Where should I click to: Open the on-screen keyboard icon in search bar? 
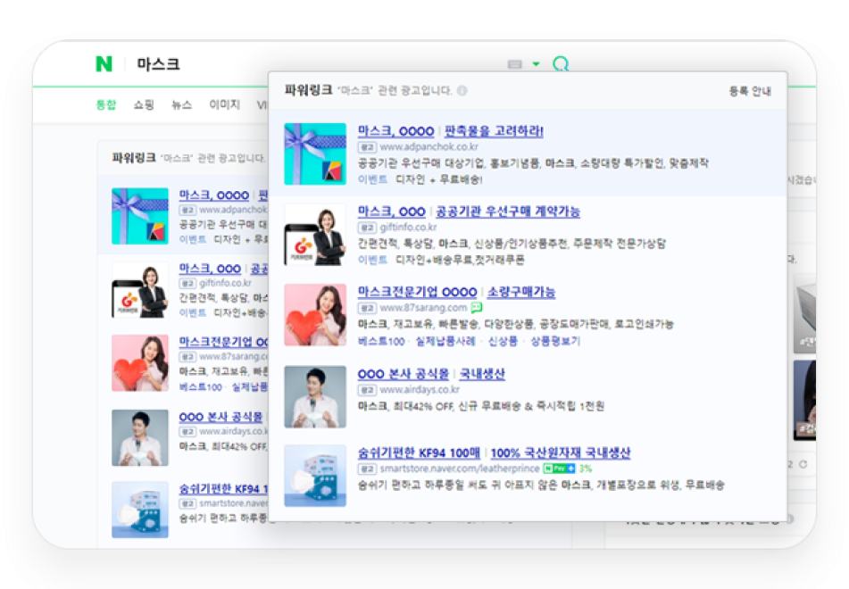(x=514, y=64)
